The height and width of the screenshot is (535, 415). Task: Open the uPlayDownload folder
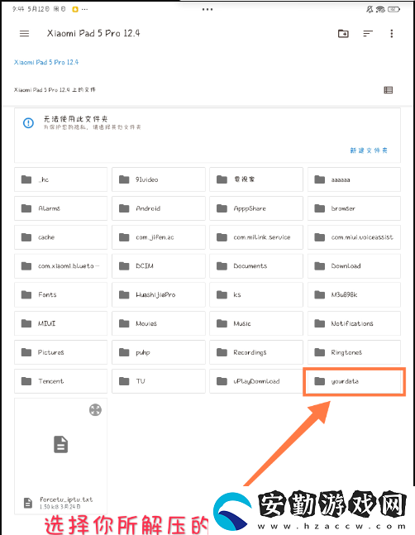(256, 381)
